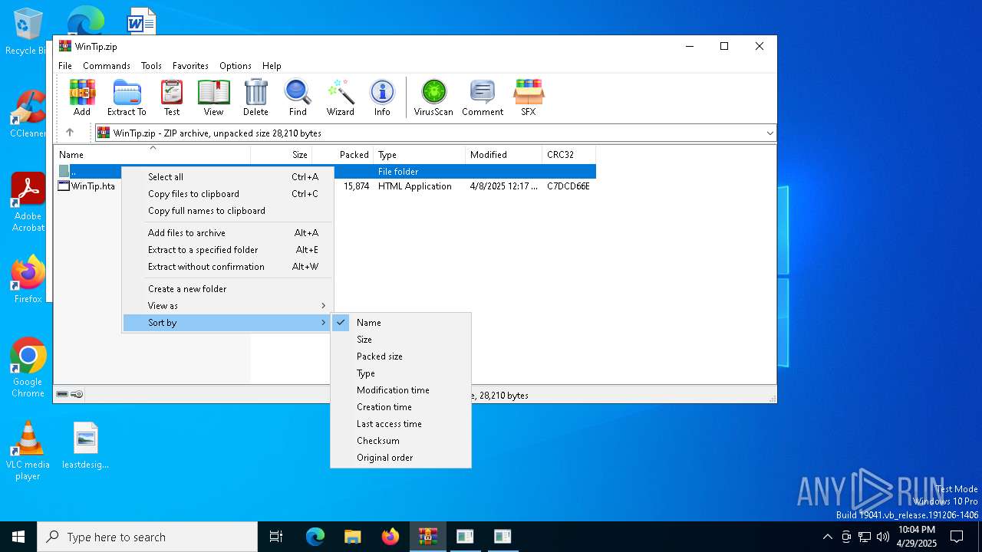Click the Extract To toolbar icon
Screen dimensions: 982x552
(127, 97)
